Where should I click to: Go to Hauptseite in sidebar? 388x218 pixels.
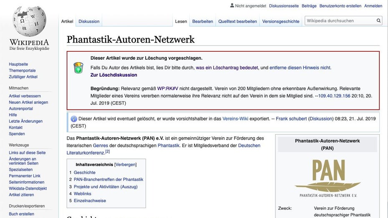18,64
